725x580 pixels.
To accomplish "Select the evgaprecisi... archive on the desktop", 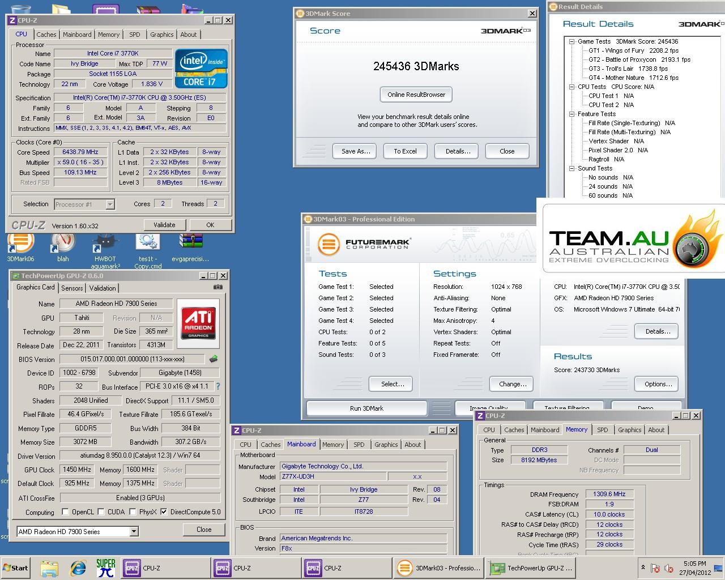I will pyautogui.click(x=191, y=247).
